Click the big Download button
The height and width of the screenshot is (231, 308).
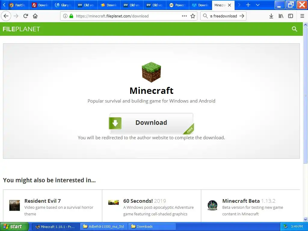[151, 123]
